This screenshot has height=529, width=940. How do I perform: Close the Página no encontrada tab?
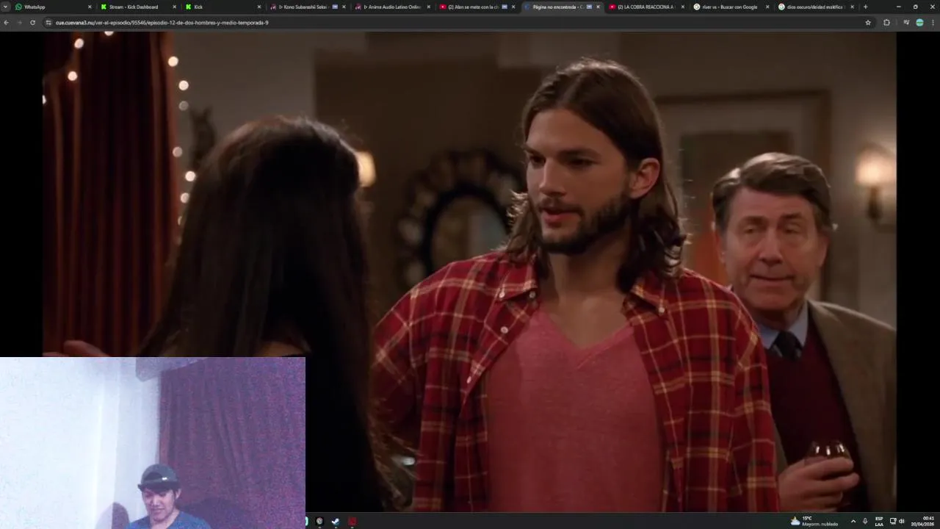[x=598, y=7]
